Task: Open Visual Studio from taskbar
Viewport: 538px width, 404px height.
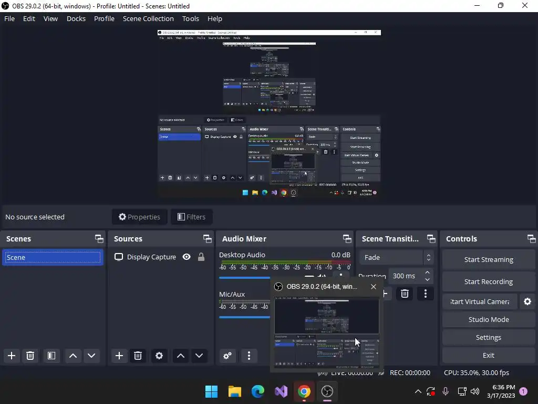Action: pyautogui.click(x=281, y=391)
